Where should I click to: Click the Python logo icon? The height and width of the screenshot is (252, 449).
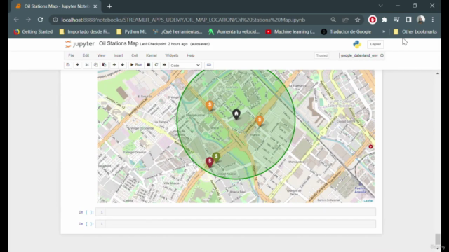(357, 44)
